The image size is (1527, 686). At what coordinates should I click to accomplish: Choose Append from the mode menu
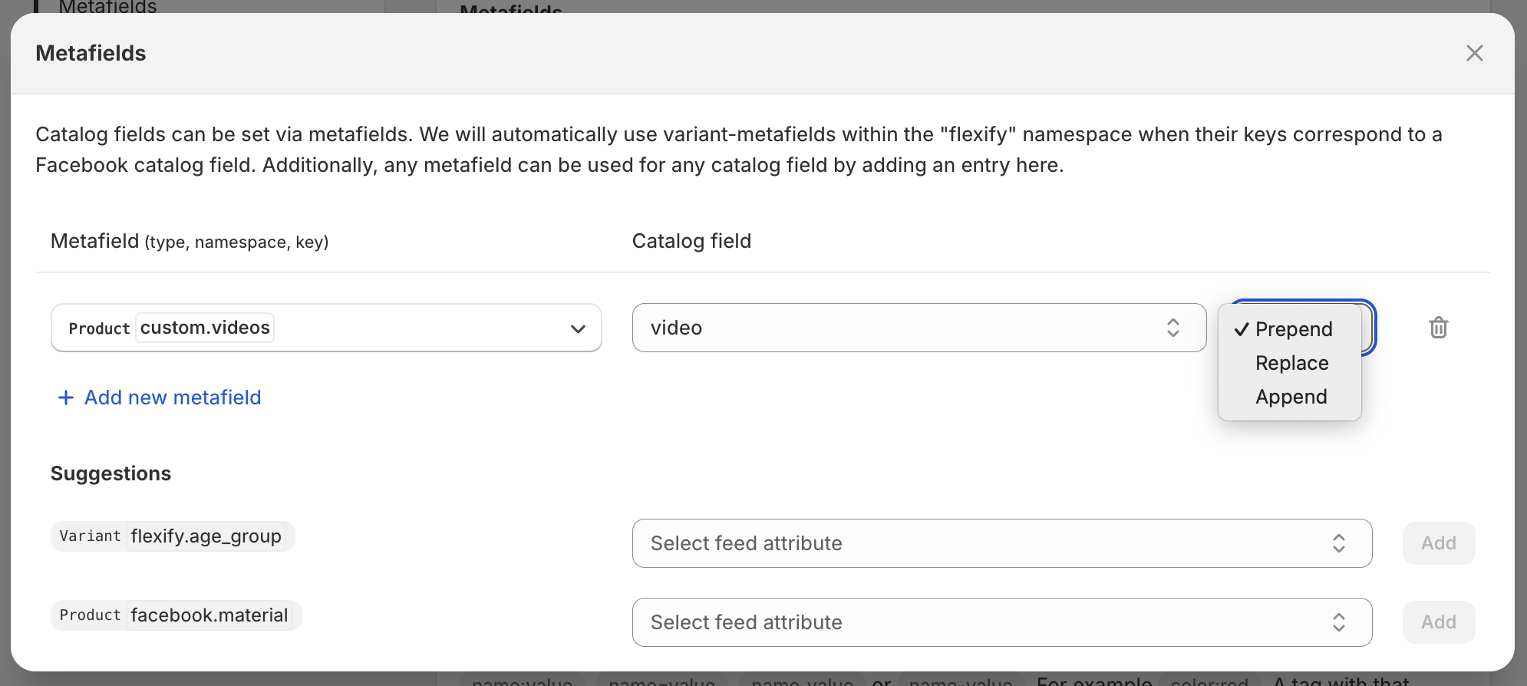1291,397
